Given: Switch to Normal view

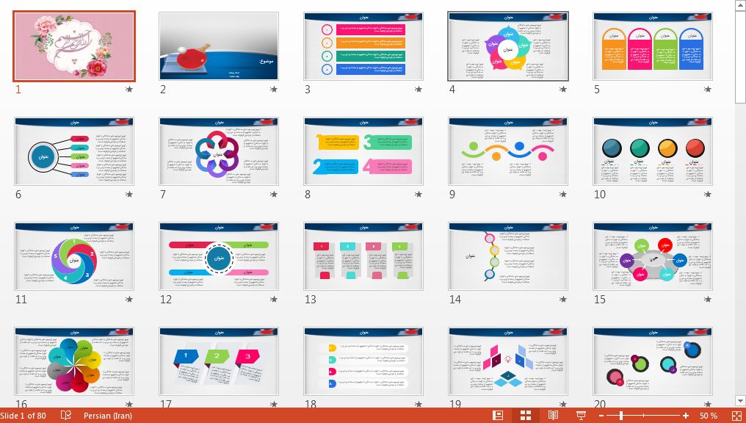Looking at the screenshot, I should [x=499, y=416].
